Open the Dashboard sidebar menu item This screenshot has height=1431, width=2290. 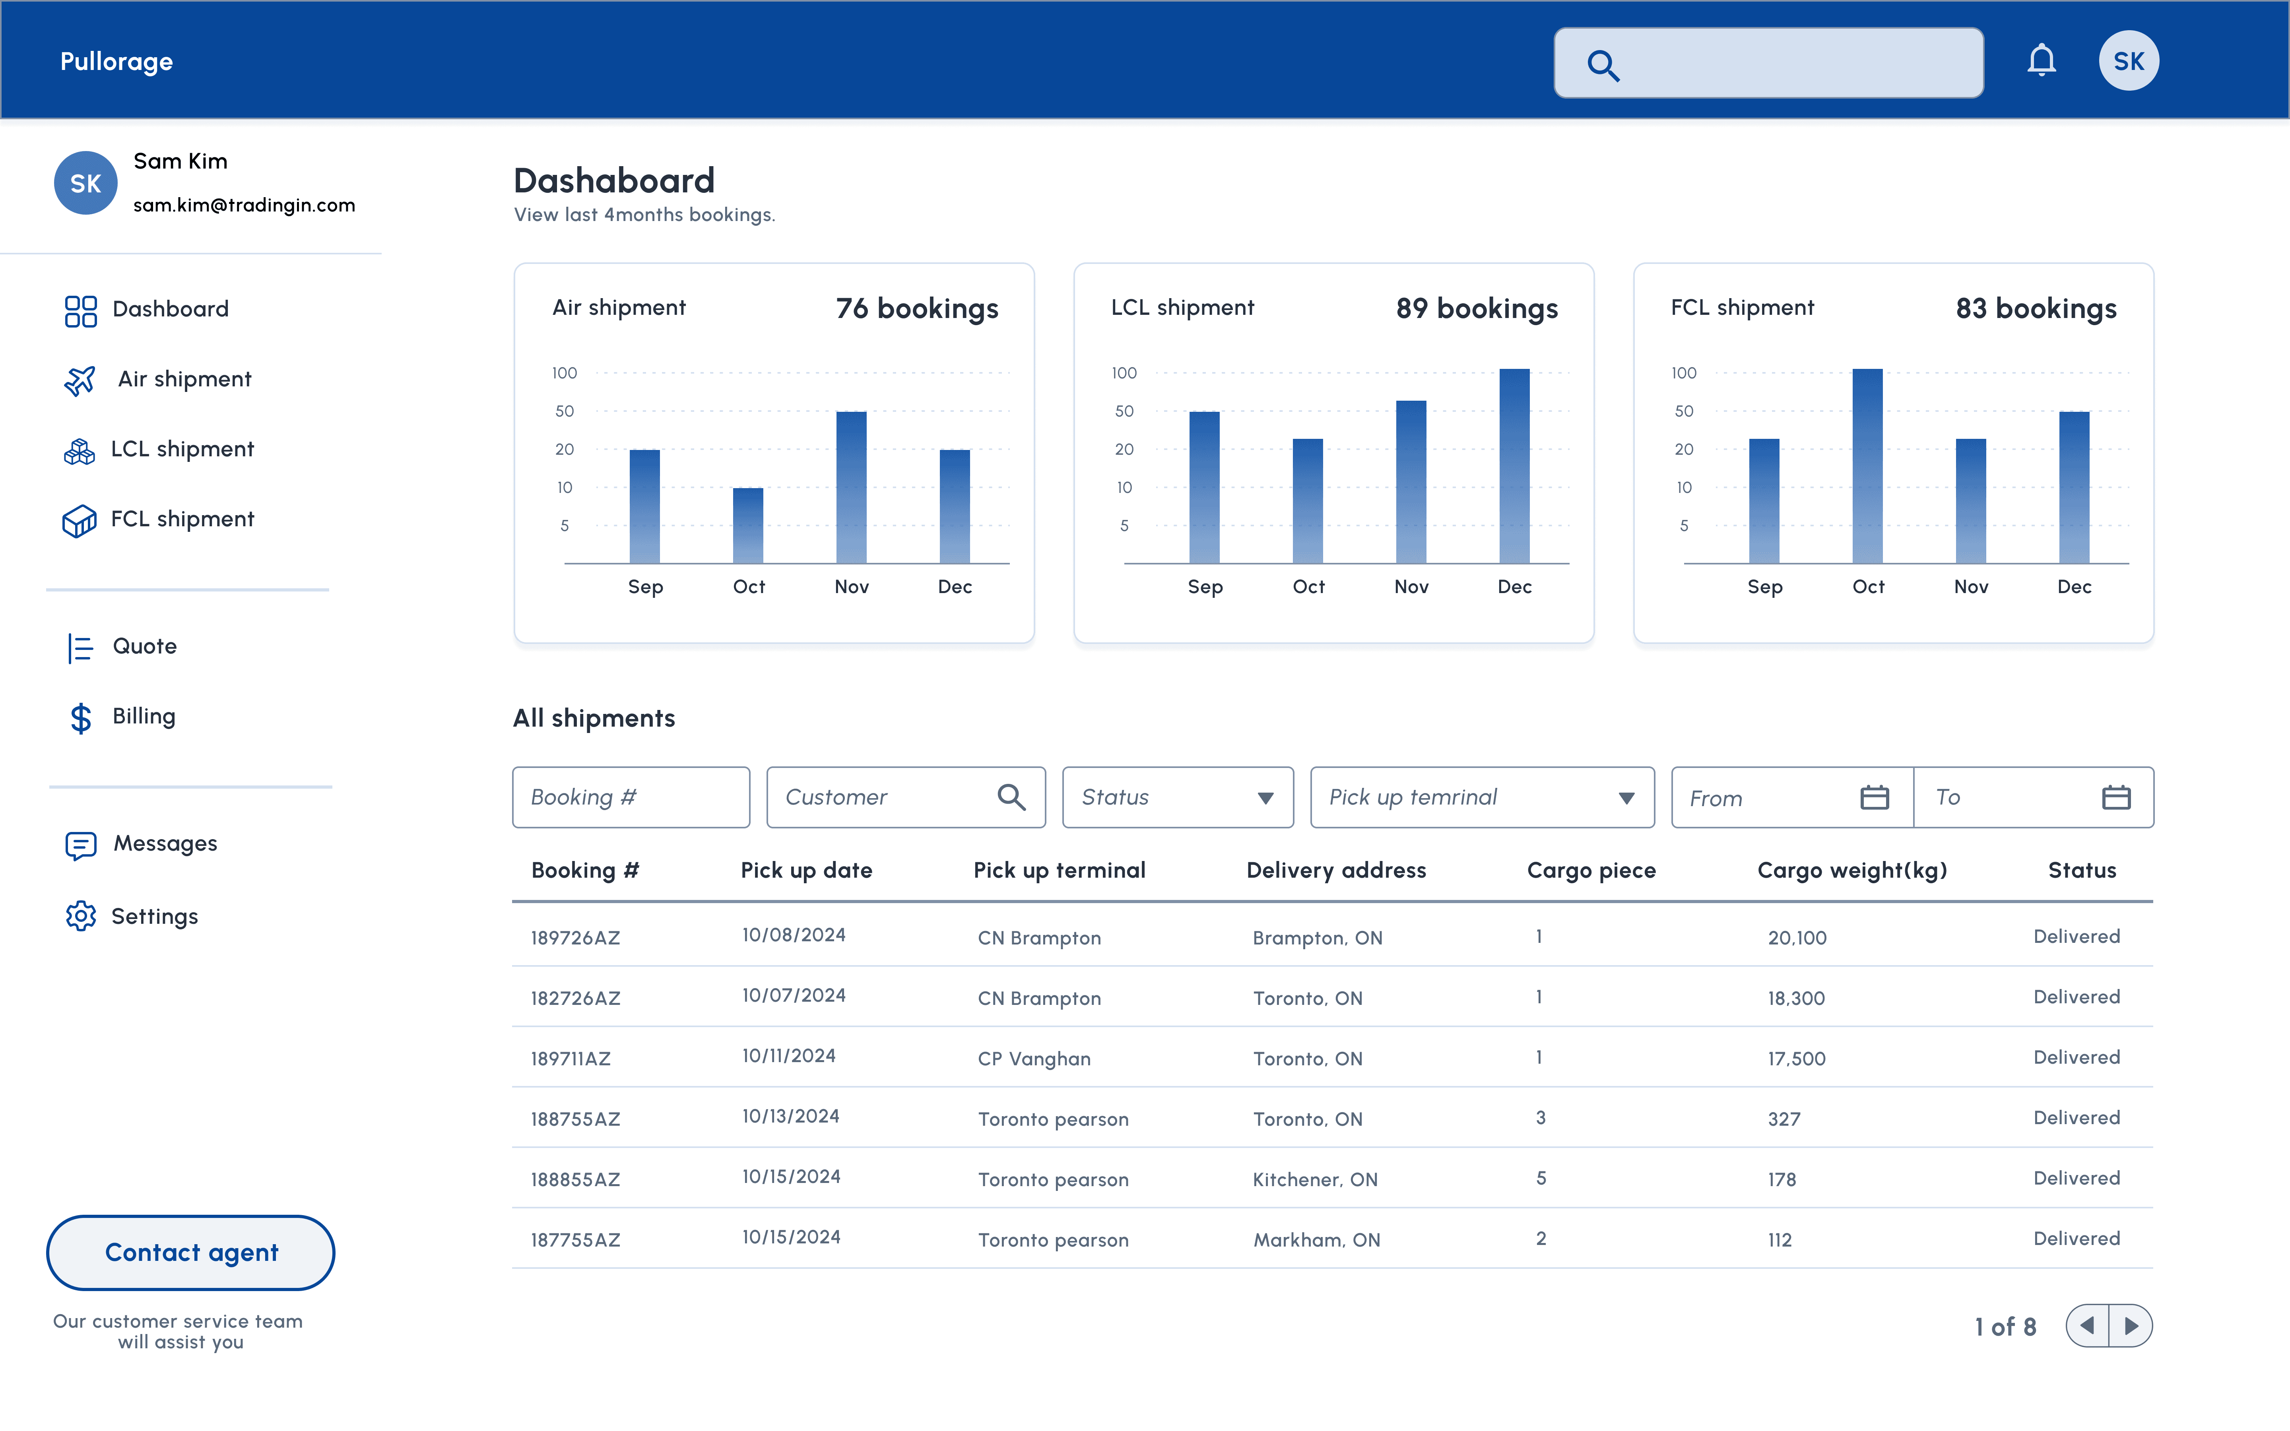pos(170,310)
